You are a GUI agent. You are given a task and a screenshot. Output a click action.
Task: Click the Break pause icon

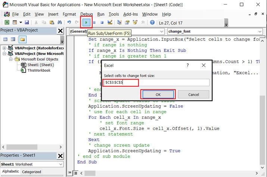[94, 22]
